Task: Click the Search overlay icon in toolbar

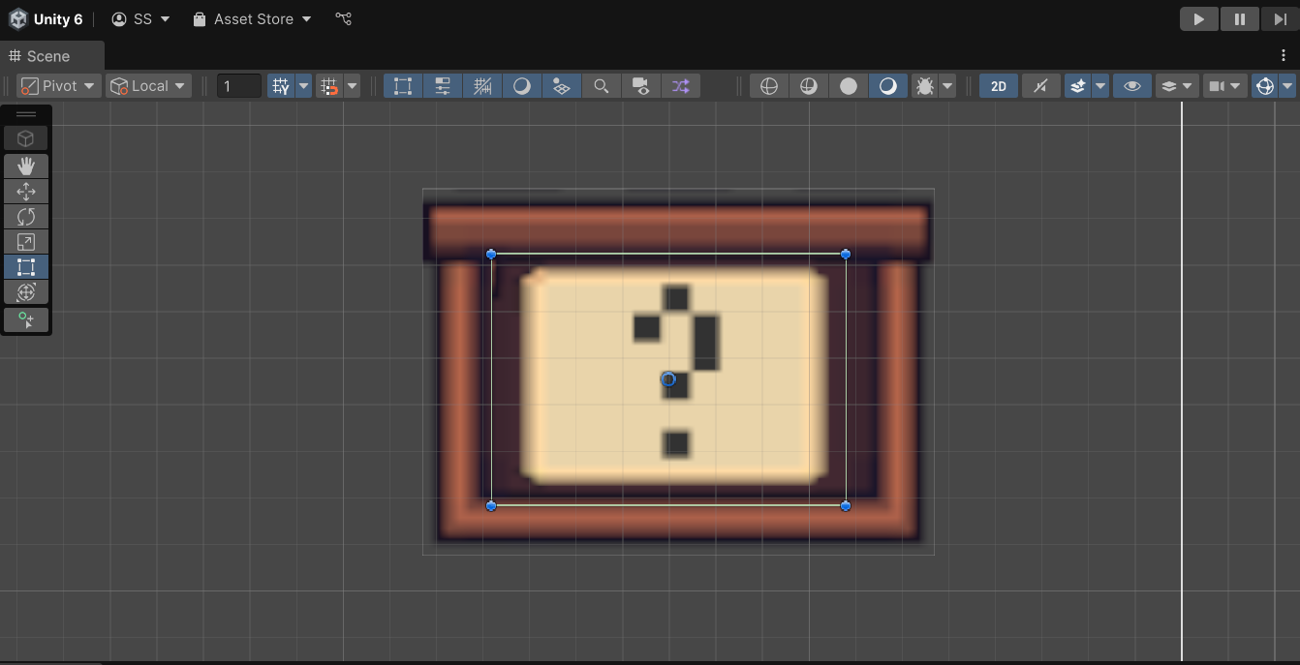Action: [x=601, y=86]
